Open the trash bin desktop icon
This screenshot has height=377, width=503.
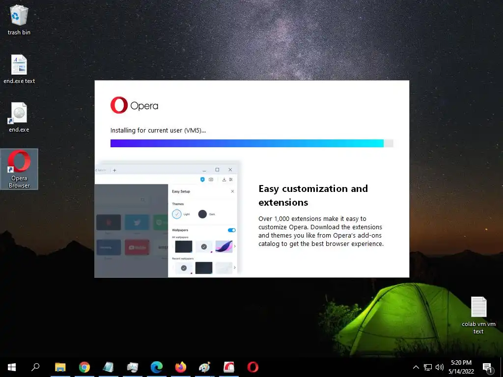(x=19, y=20)
